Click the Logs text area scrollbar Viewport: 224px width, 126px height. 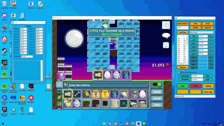coord(42,71)
